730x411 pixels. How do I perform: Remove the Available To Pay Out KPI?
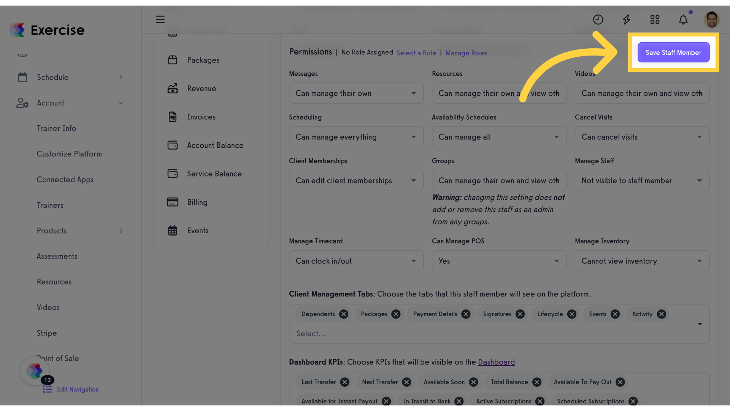[620, 382]
